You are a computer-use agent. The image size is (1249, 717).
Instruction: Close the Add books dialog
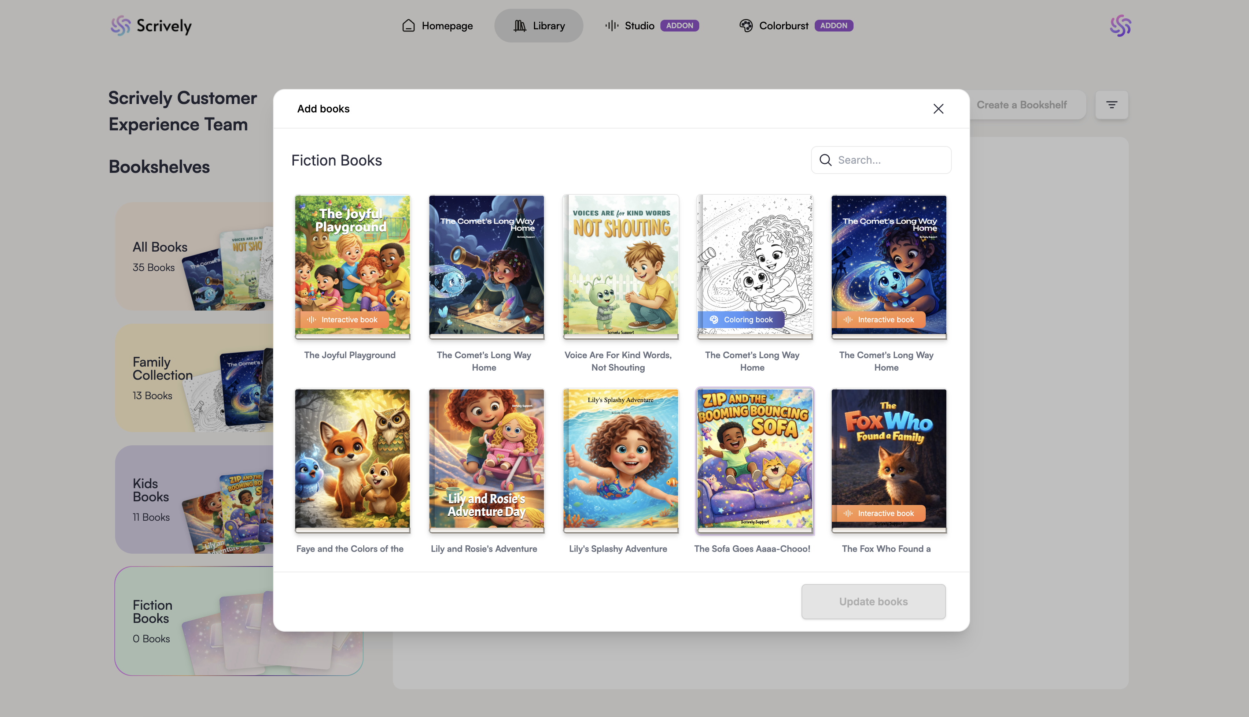click(938, 109)
